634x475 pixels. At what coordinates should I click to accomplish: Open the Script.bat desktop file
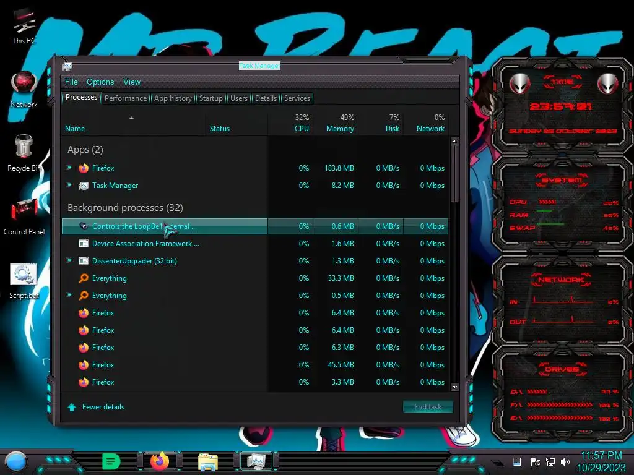24,281
